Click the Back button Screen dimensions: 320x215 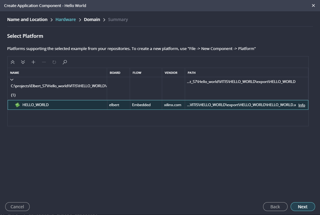click(275, 207)
